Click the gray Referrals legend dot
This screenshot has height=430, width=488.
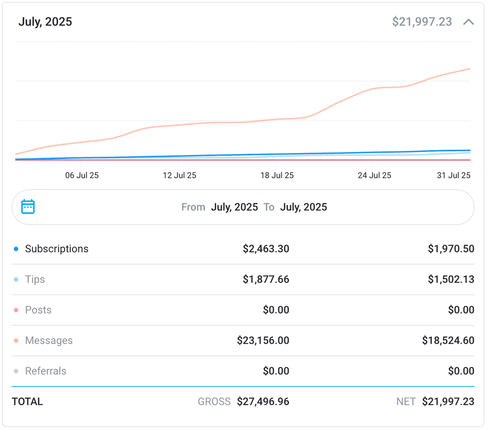tap(15, 371)
